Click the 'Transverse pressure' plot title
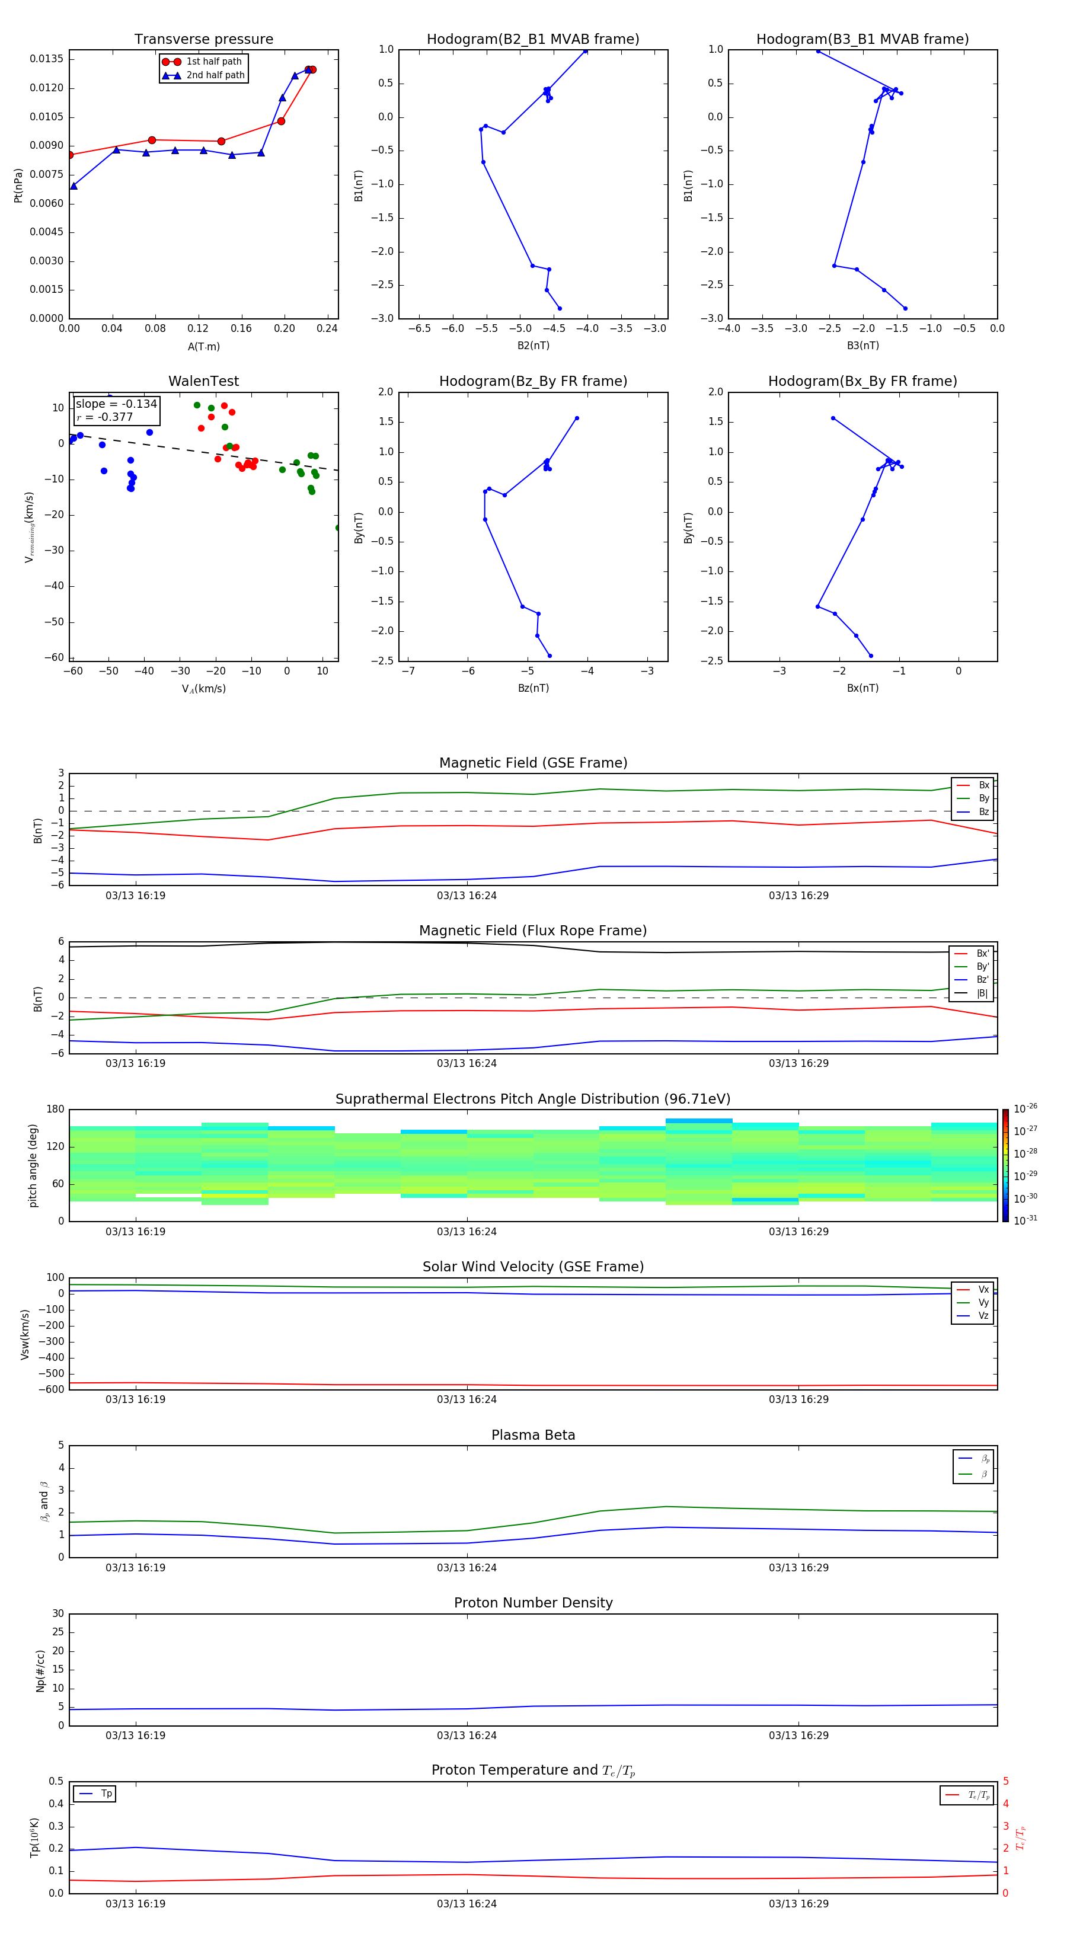This screenshot has height=1956, width=1067. click(203, 40)
